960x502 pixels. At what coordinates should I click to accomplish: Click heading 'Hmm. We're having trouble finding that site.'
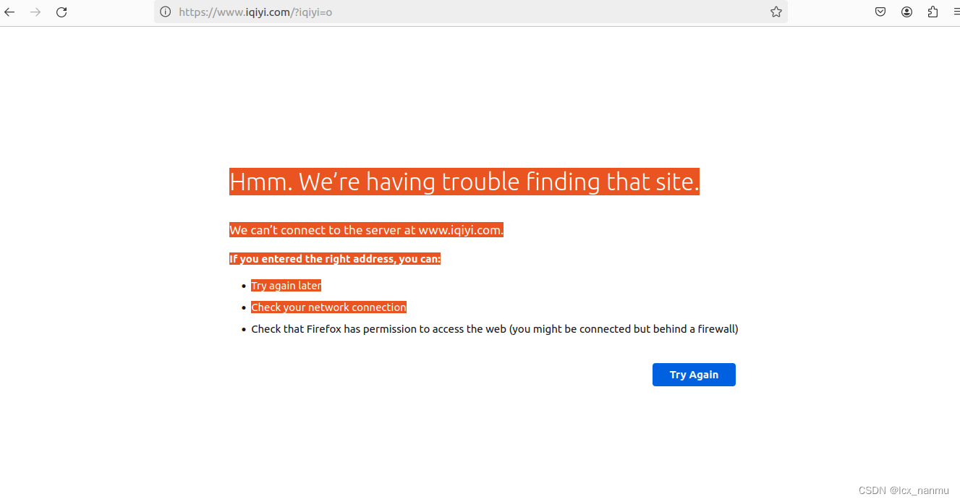pyautogui.click(x=464, y=182)
